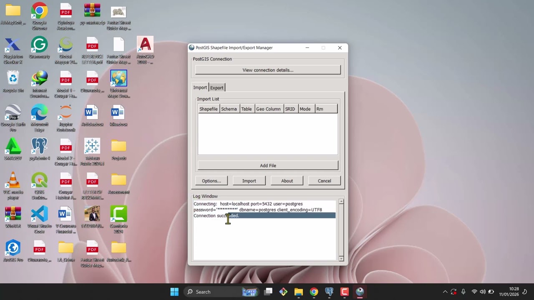This screenshot has height=300, width=534.
Task: Open File Explorer from the taskbar
Action: point(298,292)
